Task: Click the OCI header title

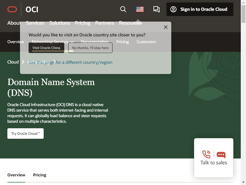Action: point(32,10)
